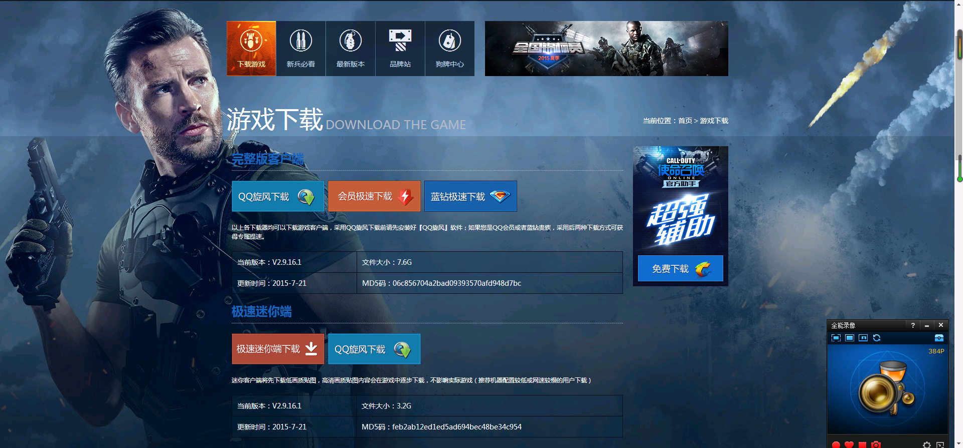Click QQ旋风下载 under the mini client section

click(x=374, y=349)
